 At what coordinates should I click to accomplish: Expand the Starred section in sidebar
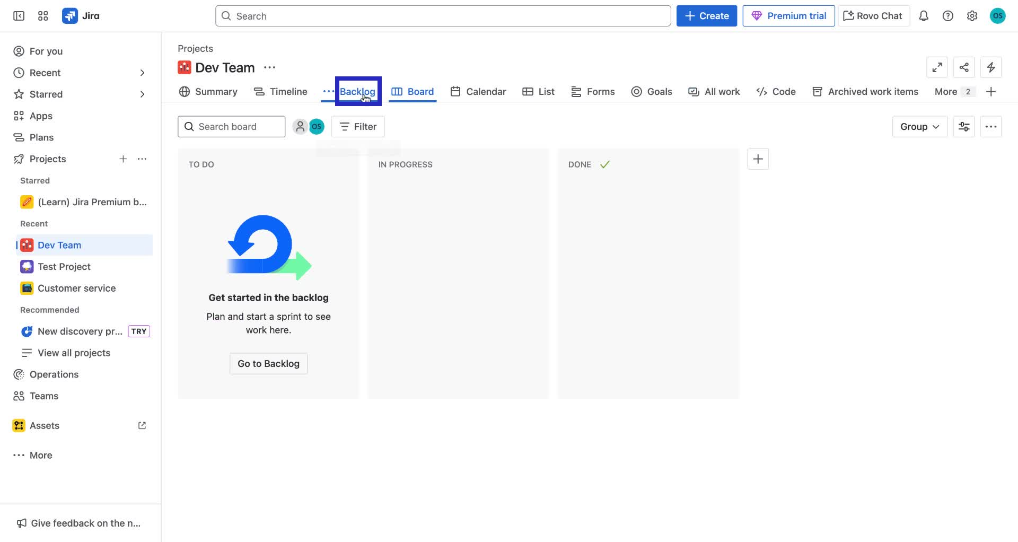point(142,94)
